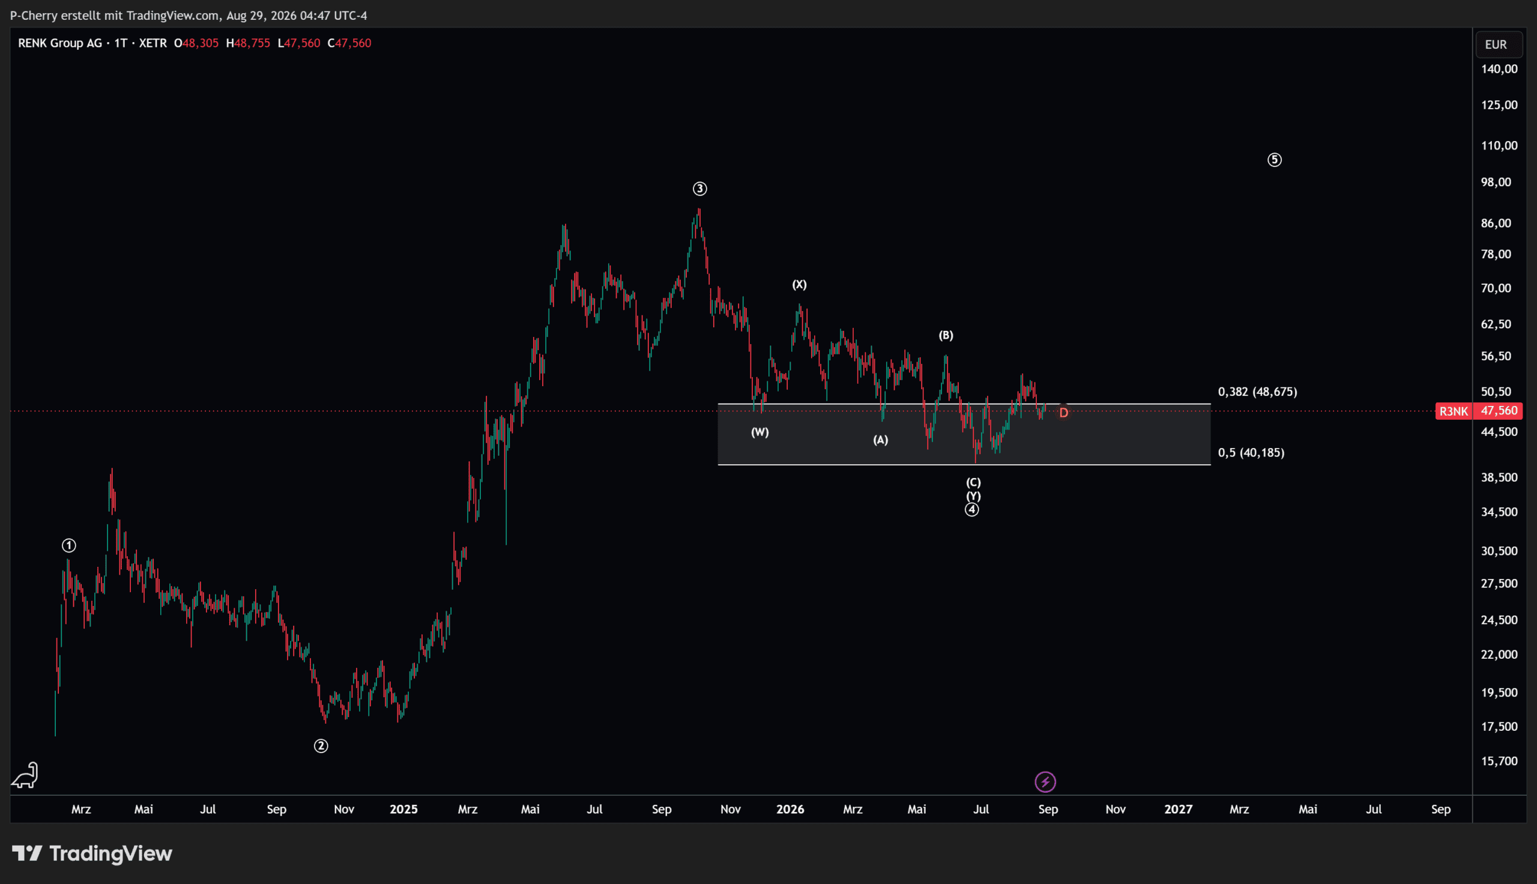Select circled wave 5 projection label

pos(1275,160)
